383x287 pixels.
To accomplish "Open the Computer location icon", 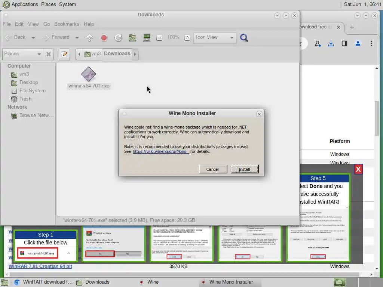I will coord(147,38).
